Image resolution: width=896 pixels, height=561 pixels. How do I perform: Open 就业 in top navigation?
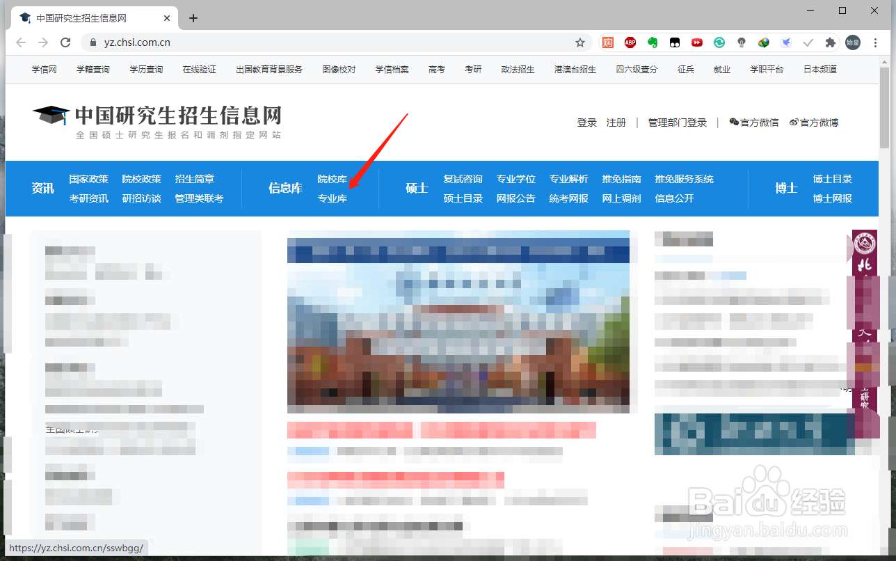[722, 70]
